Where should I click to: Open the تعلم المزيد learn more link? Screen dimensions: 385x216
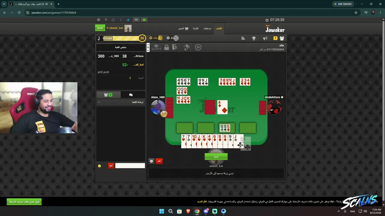tap(202, 202)
